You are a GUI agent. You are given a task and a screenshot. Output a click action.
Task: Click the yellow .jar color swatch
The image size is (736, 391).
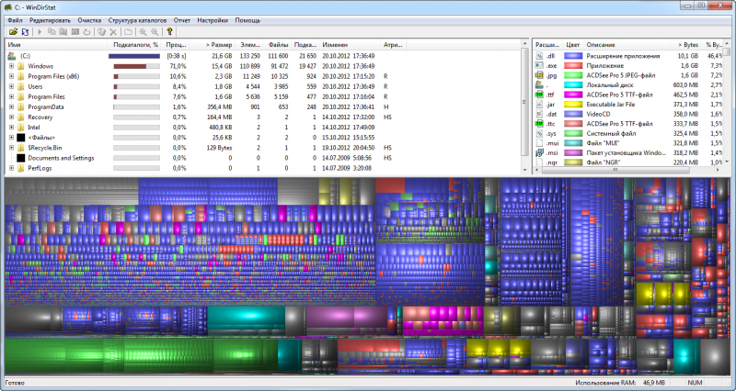[x=572, y=105]
